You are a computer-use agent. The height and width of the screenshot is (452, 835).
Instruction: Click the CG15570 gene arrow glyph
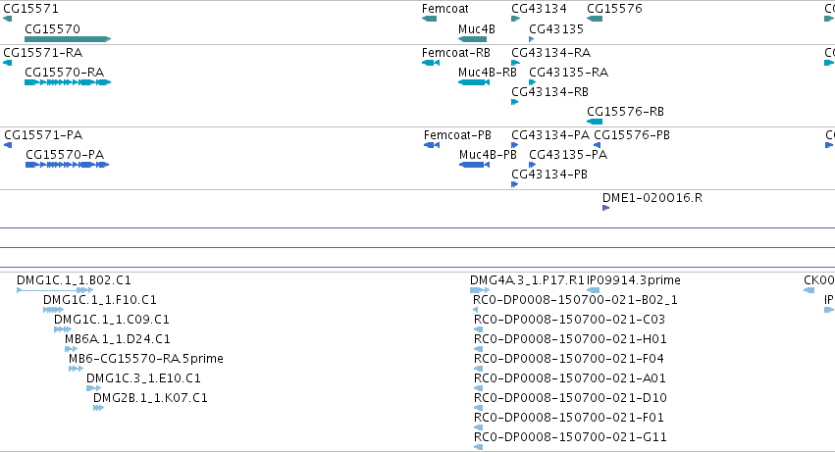coord(68,39)
